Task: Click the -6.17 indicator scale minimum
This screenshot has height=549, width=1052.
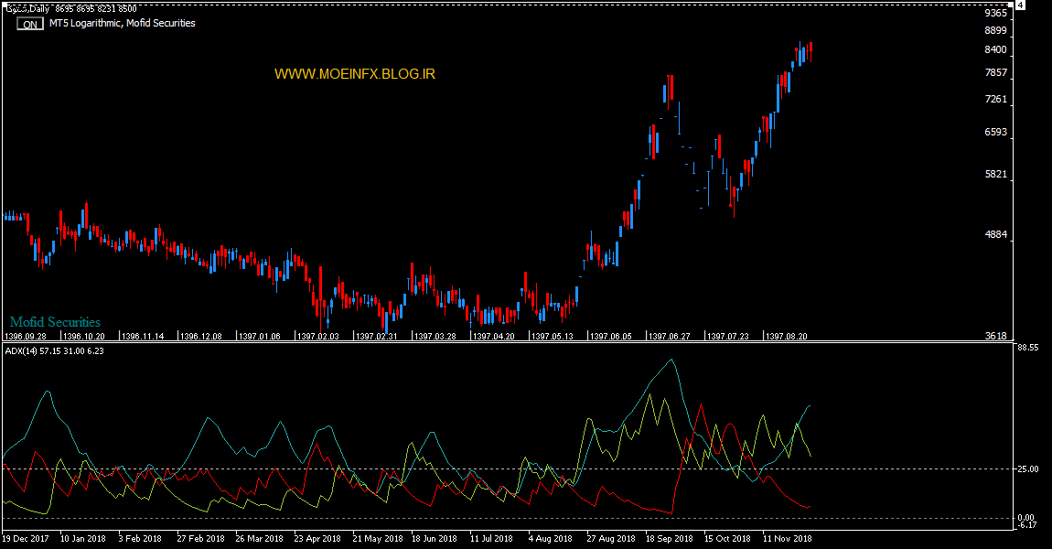Action: (1027, 525)
